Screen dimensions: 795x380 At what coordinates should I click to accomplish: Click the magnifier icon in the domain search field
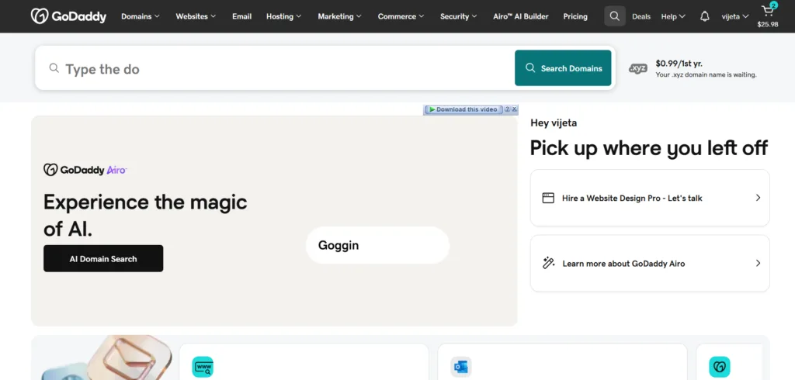[x=54, y=68]
